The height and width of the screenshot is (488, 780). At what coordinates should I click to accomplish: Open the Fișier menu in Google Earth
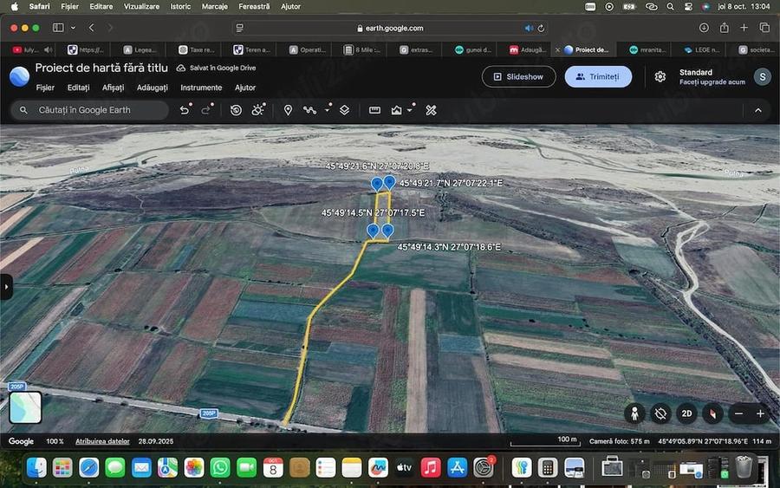[x=45, y=88]
